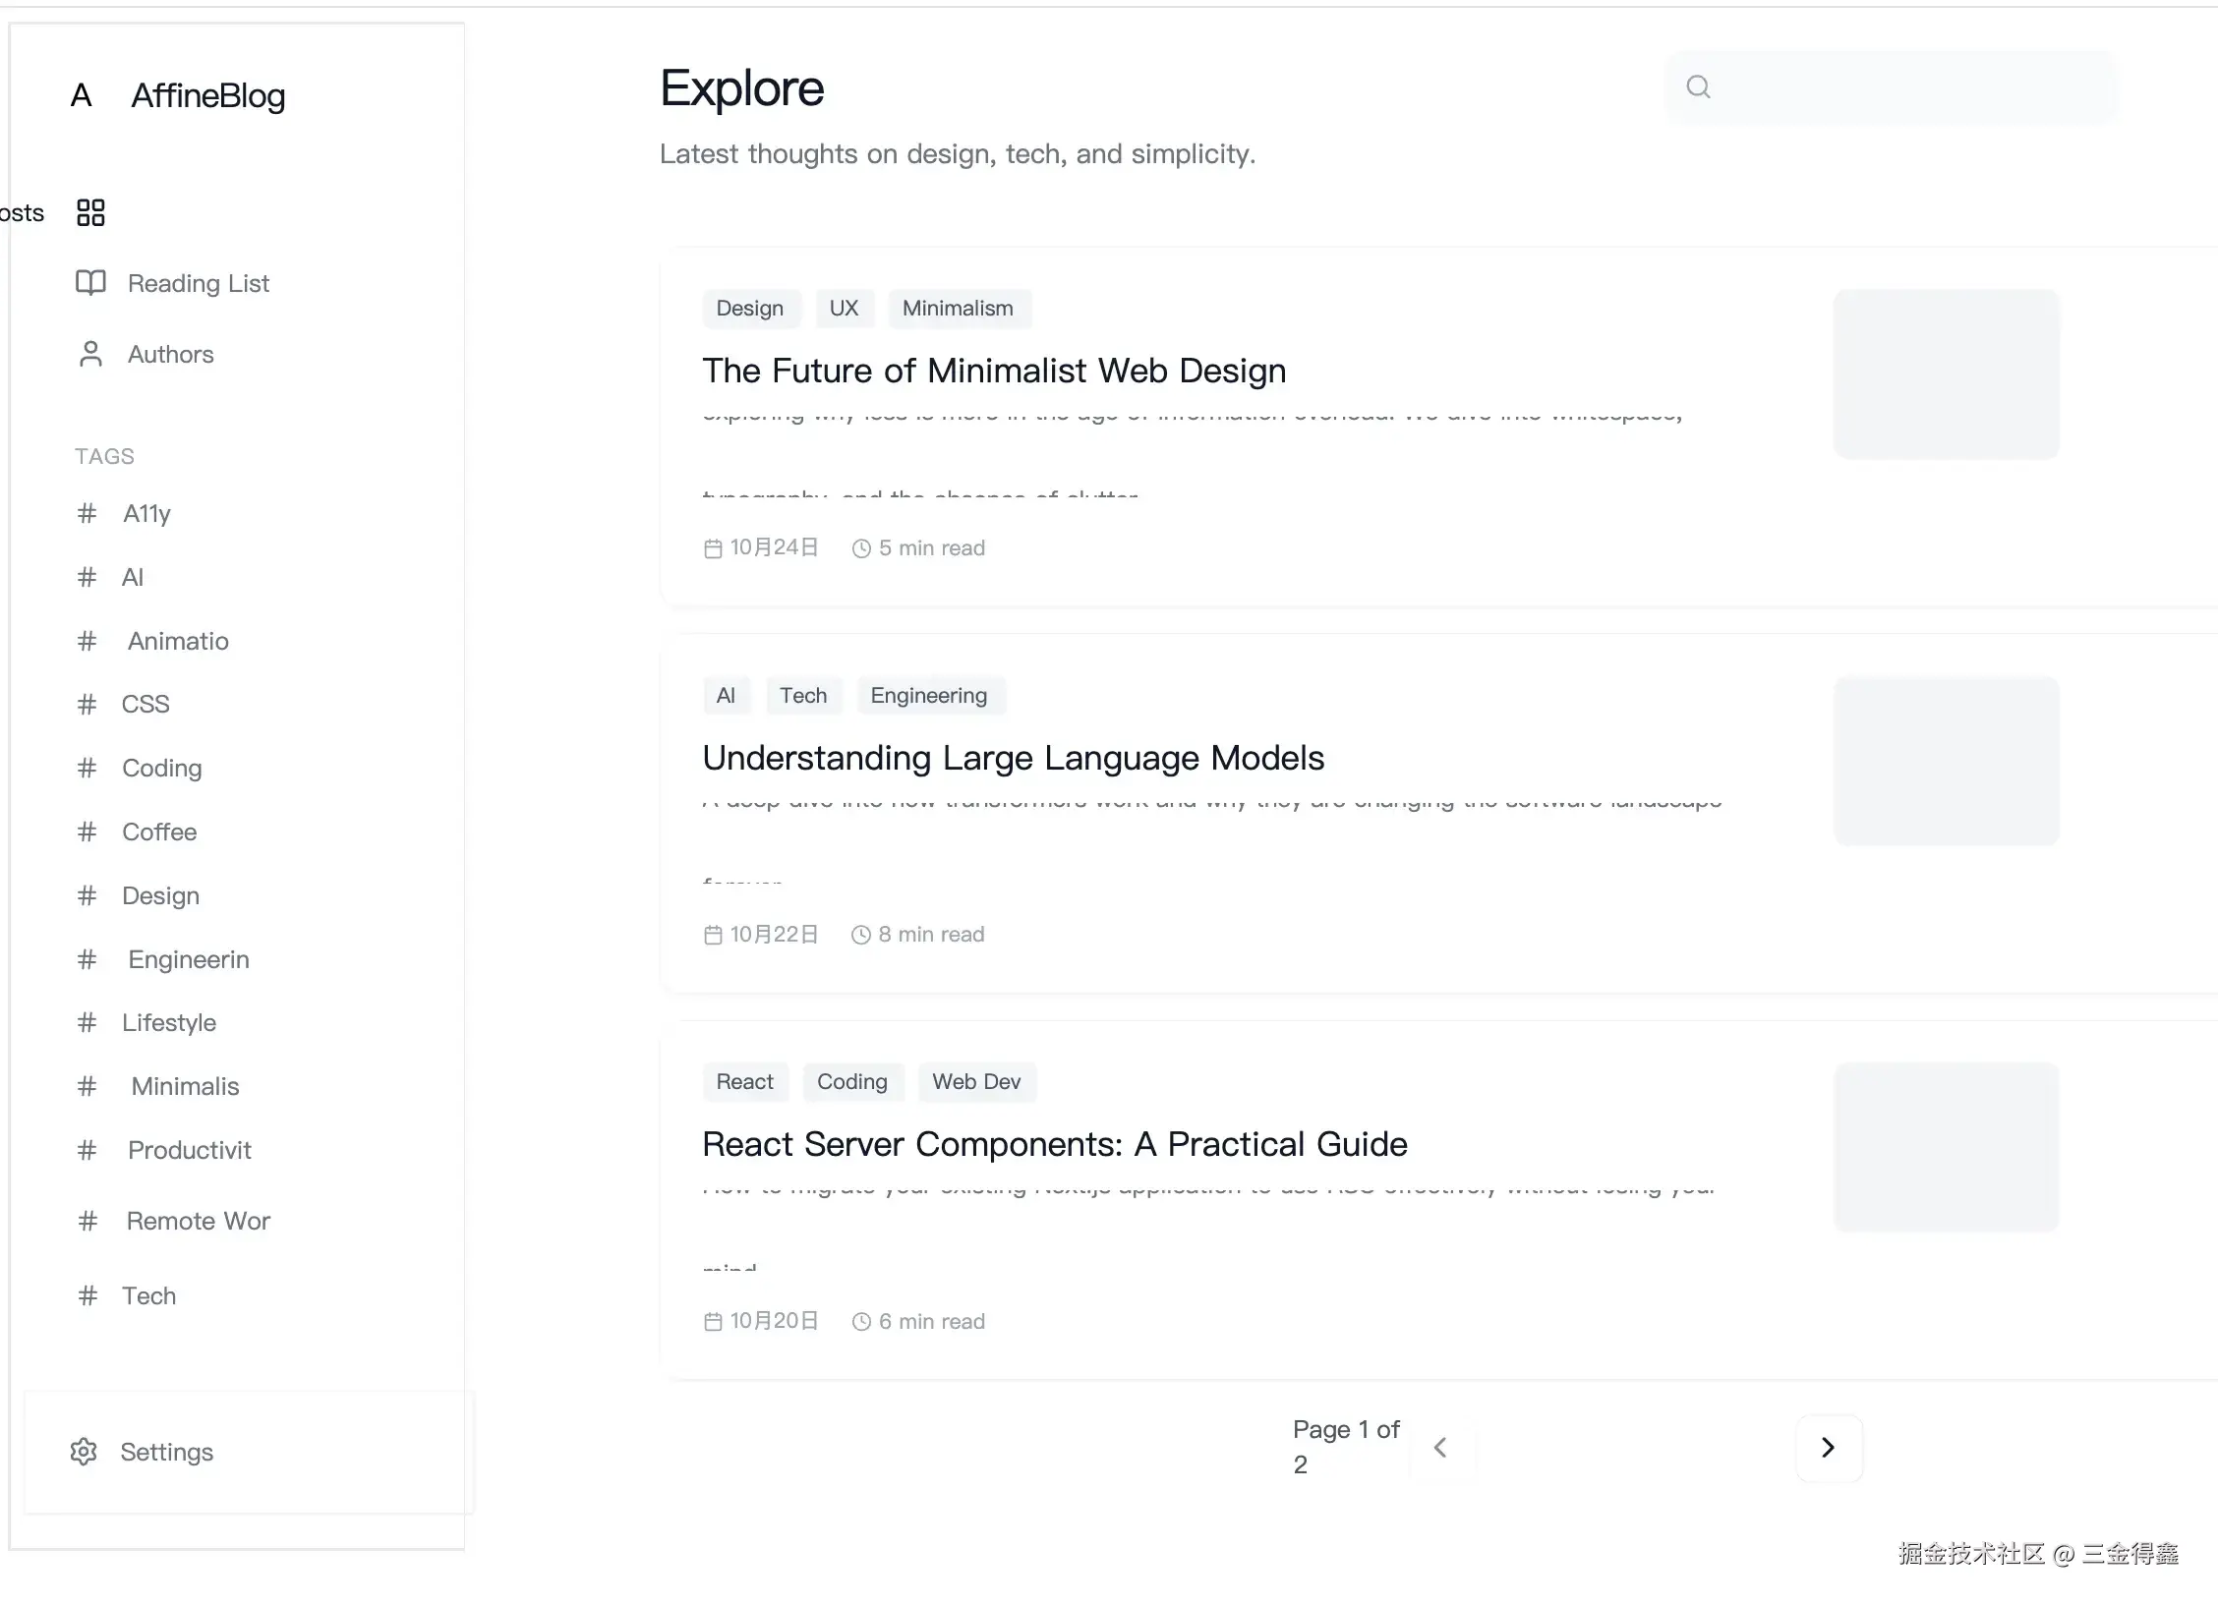Open the Reading List menu item
This screenshot has width=2218, height=1606.
click(198, 283)
